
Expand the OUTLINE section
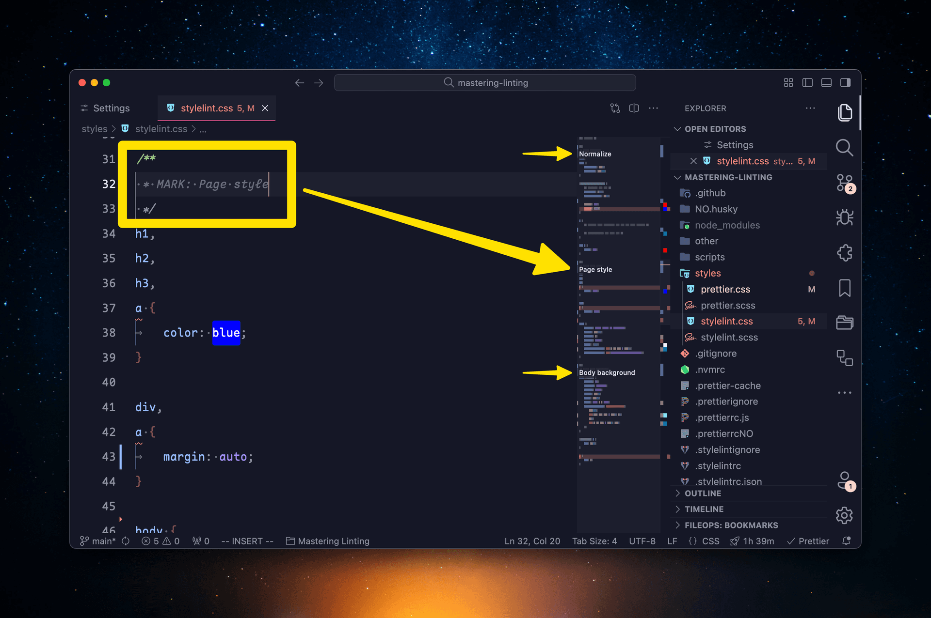(x=702, y=493)
